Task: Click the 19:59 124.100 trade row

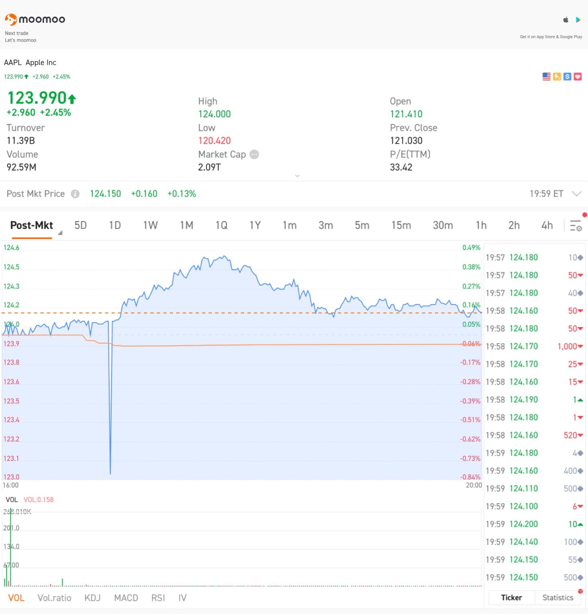Action: click(x=534, y=506)
